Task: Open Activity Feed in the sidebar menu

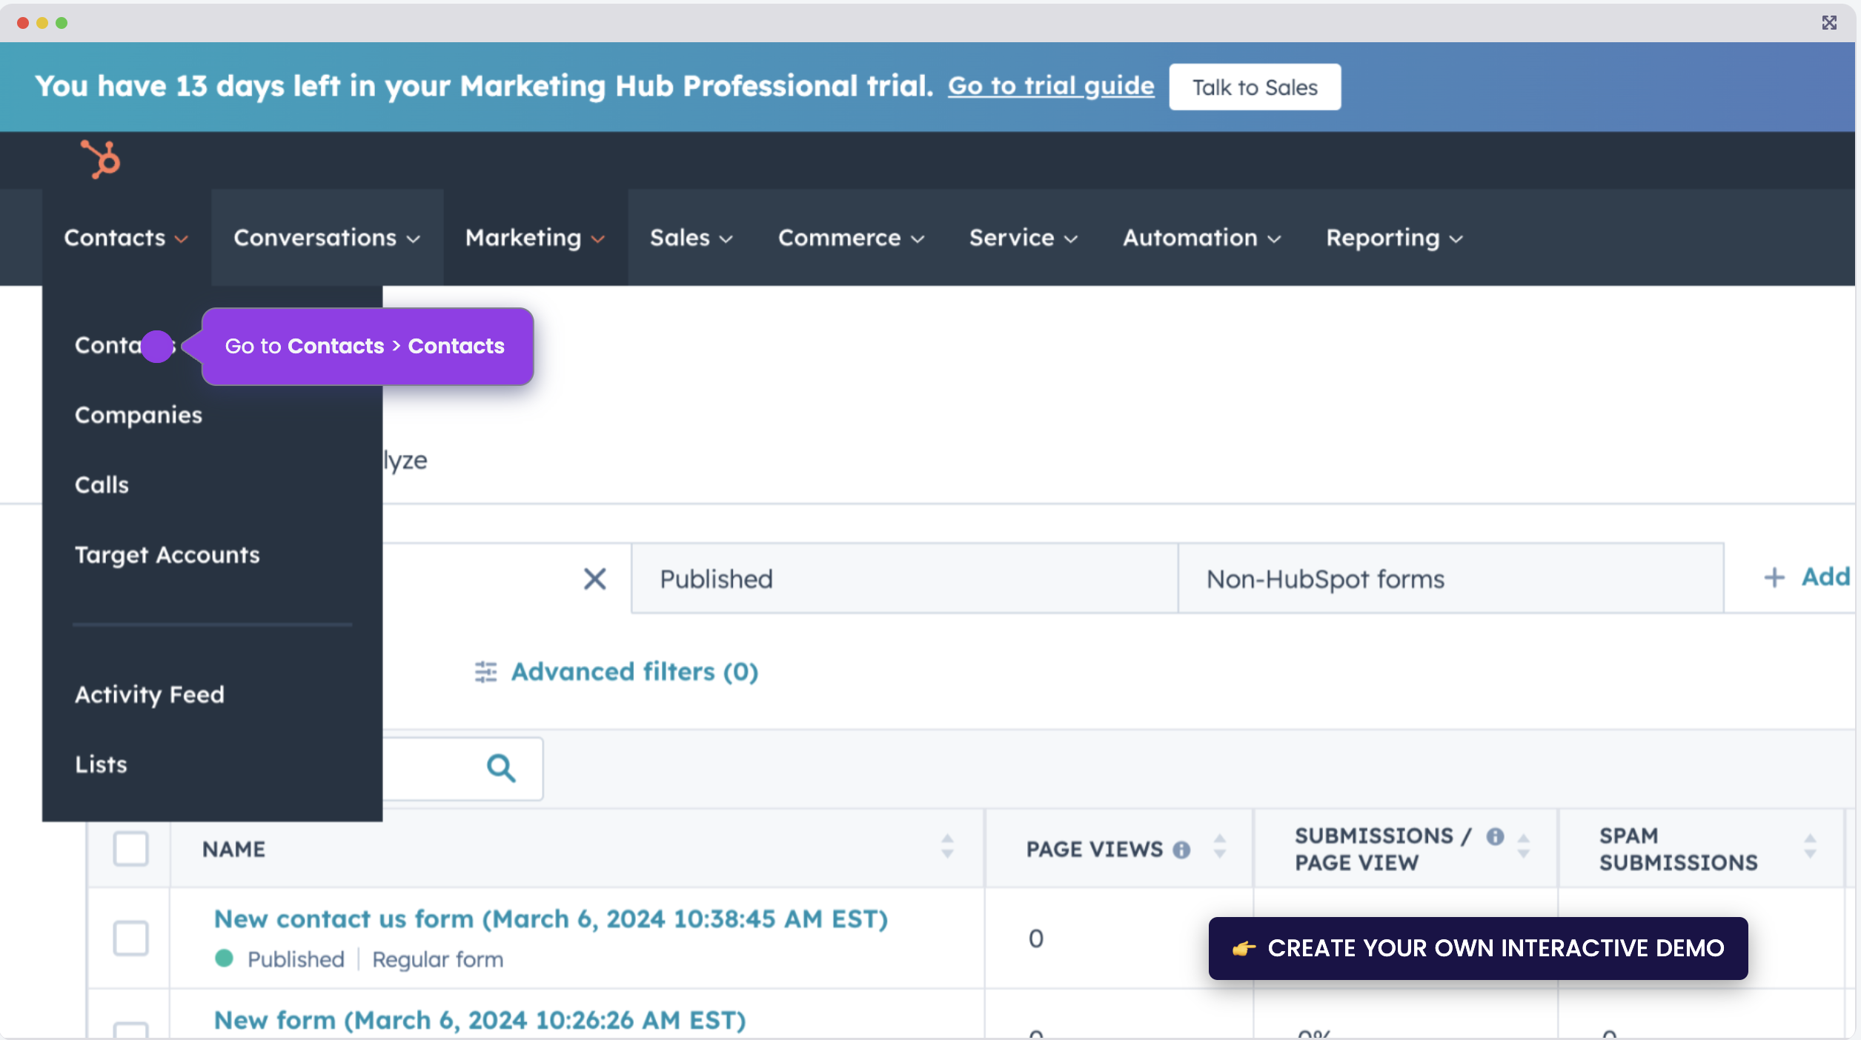Action: point(150,694)
